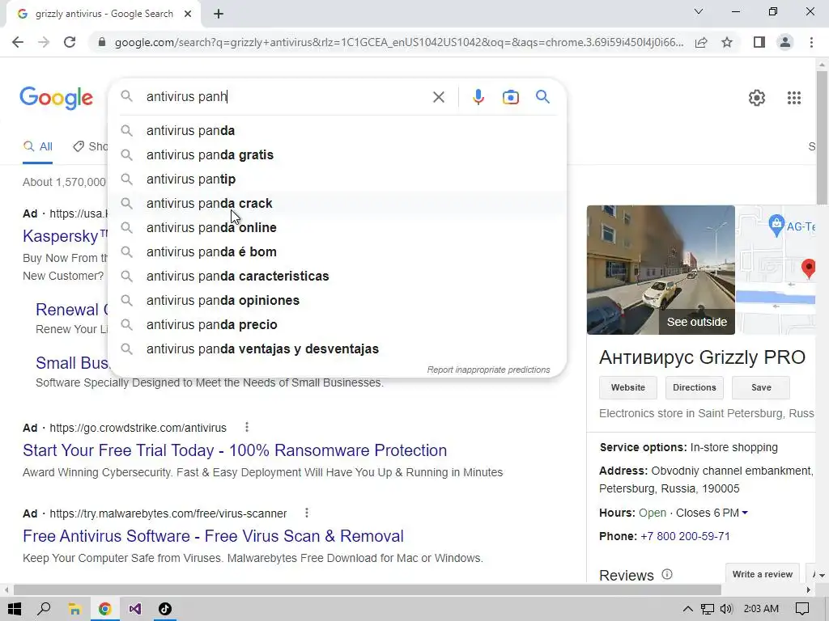
Task: Reload the page with refresh icon
Action: point(70,42)
